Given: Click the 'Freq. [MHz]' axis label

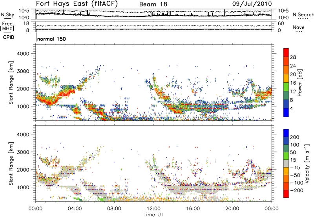Looking at the screenshot, I should [x=7, y=27].
